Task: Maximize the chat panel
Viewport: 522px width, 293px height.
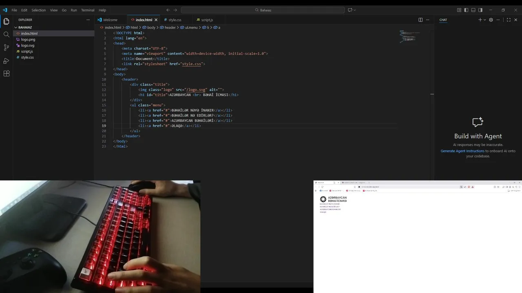Action: [509, 20]
